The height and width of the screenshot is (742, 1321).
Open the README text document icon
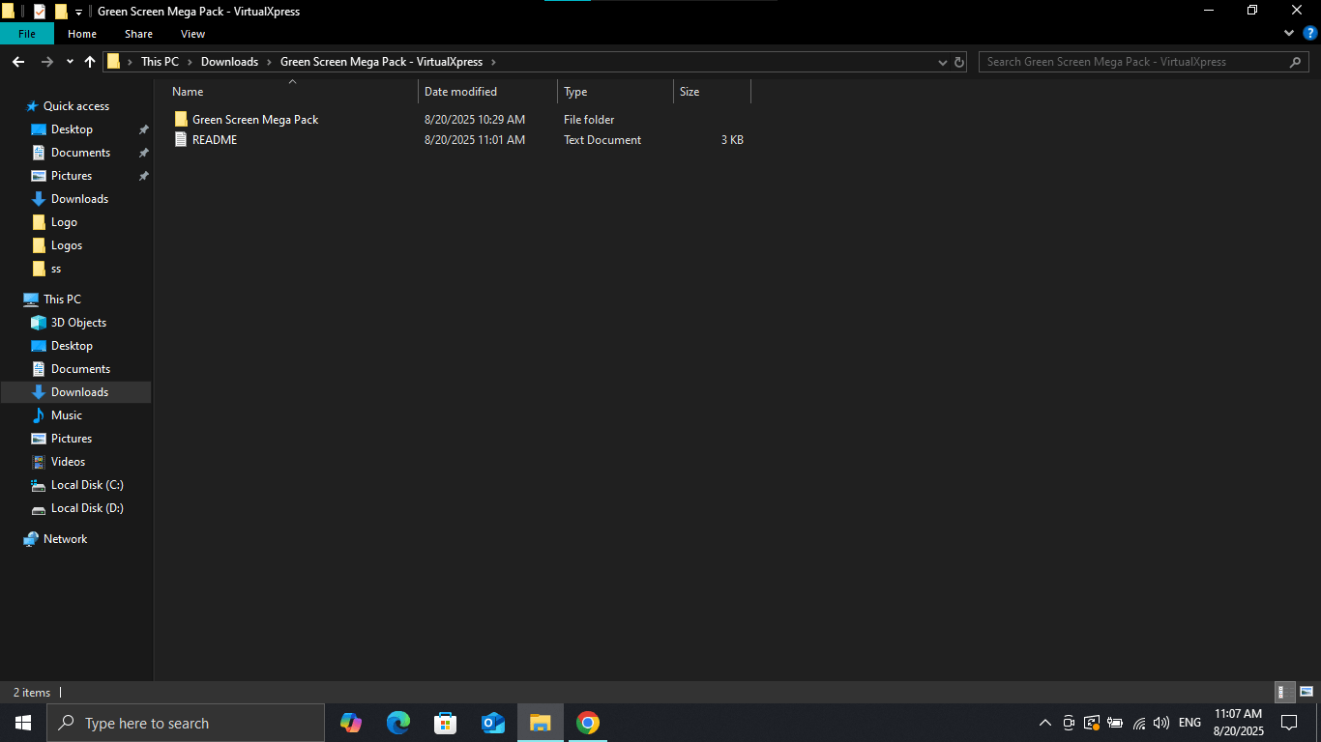[180, 140]
